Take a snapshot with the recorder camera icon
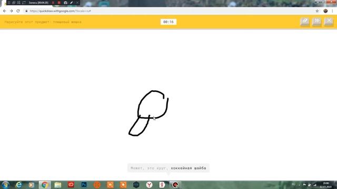 [65, 3]
